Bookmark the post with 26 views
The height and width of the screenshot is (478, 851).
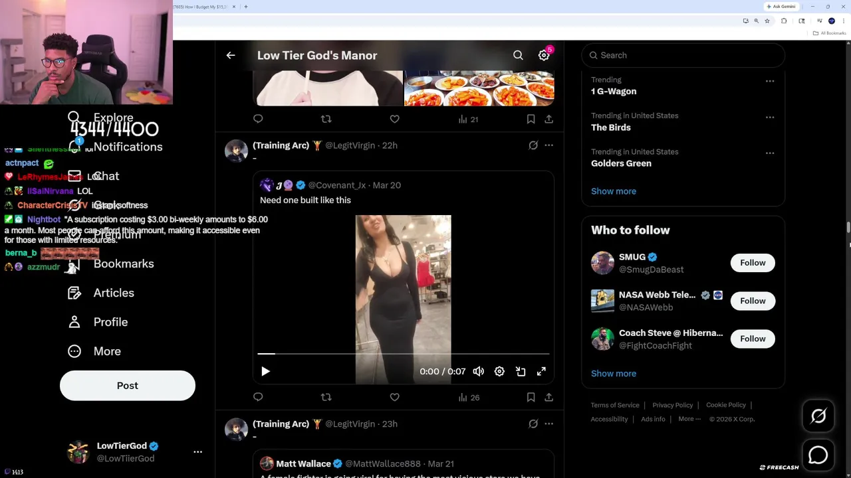tap(531, 397)
